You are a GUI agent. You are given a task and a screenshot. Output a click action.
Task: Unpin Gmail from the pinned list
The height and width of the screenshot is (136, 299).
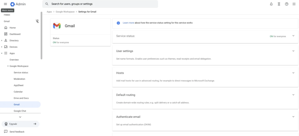[37, 21]
